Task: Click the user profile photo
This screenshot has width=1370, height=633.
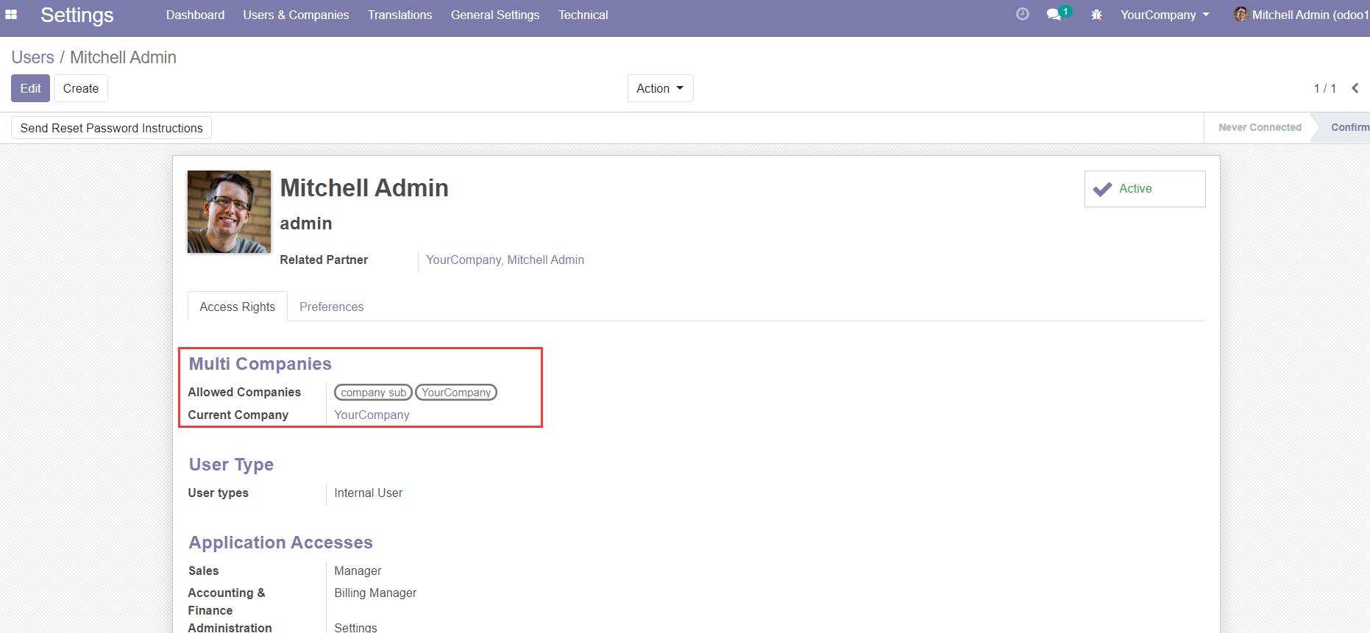Action: (229, 212)
